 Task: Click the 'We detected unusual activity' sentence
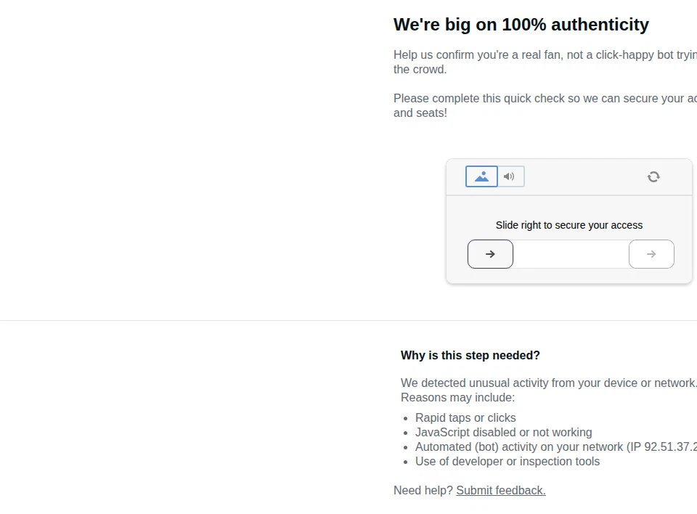(x=549, y=383)
